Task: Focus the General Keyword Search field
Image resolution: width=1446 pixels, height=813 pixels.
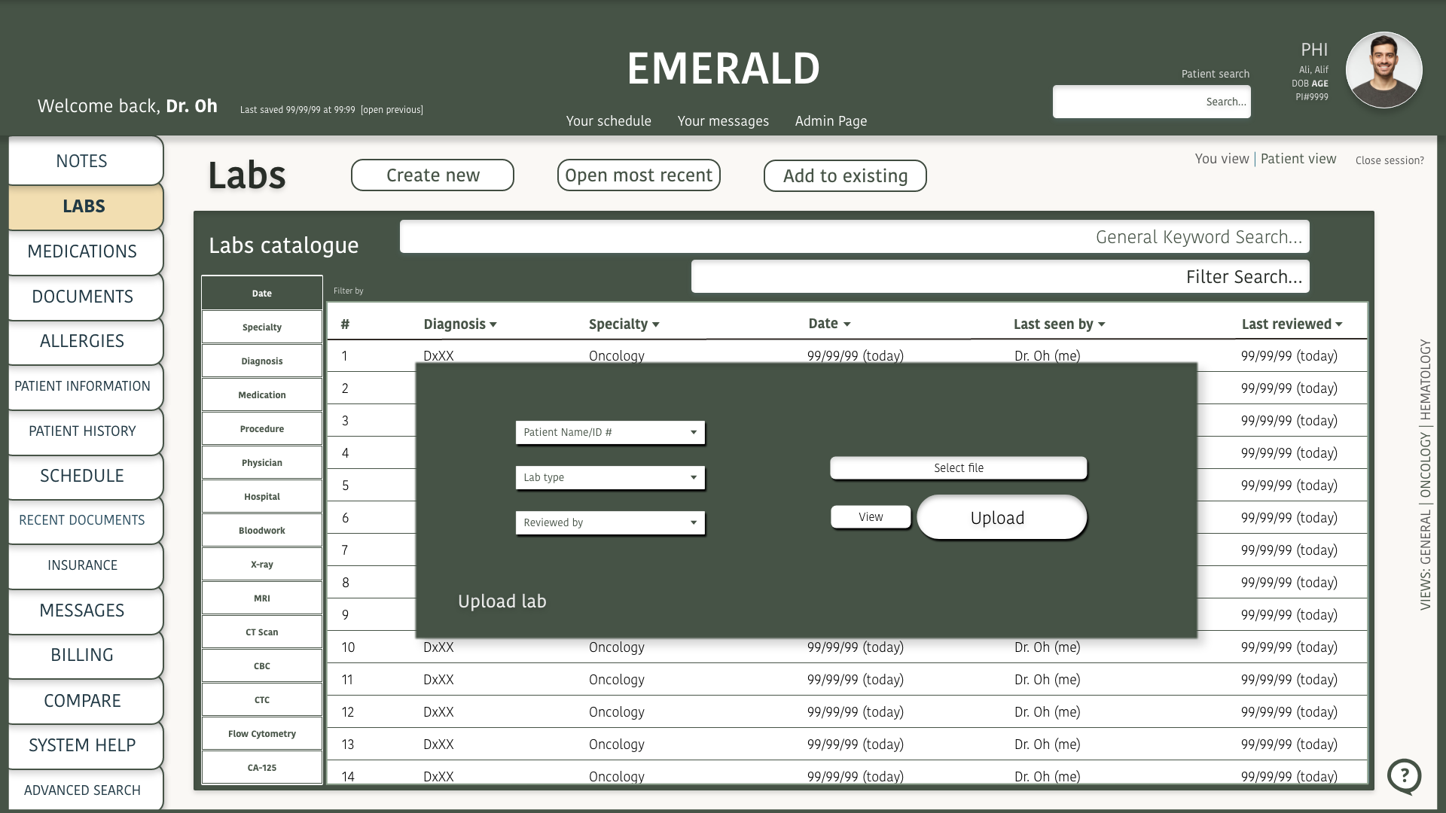Action: (855, 237)
